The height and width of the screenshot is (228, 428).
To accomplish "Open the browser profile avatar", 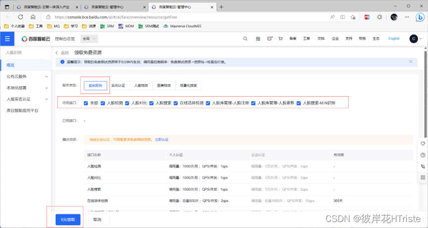I will 394,17.
